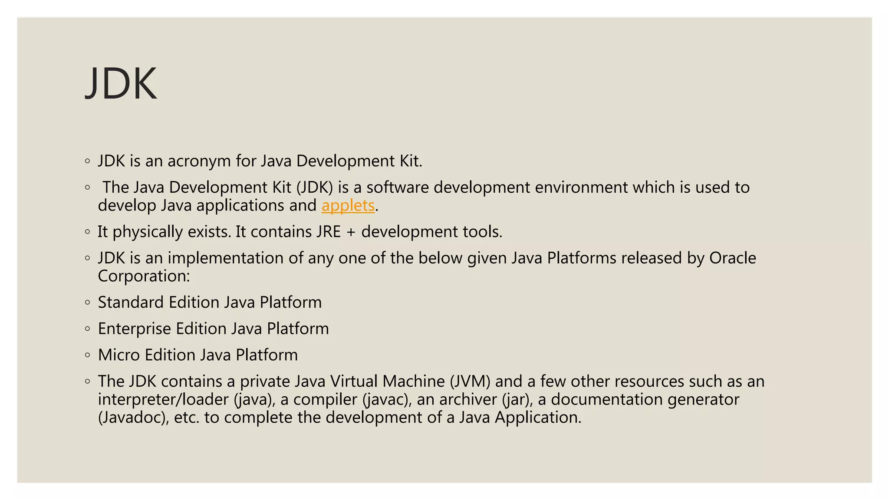Click the line starting '(Javadoc), etc.'
The image size is (889, 500).
coord(339,418)
